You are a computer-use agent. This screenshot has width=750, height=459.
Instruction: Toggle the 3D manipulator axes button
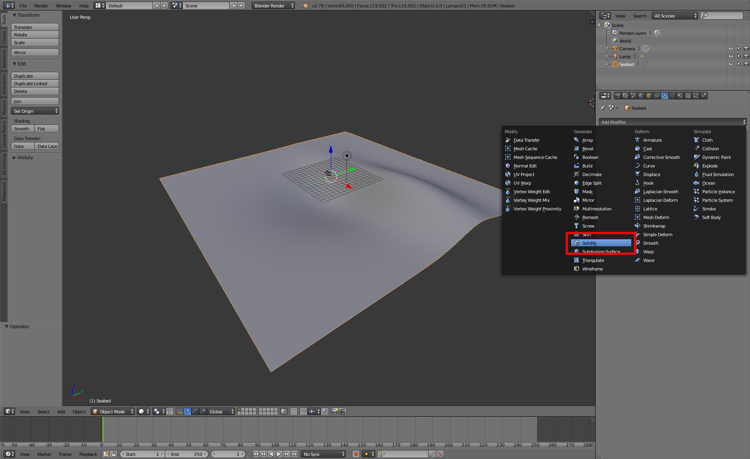179,411
